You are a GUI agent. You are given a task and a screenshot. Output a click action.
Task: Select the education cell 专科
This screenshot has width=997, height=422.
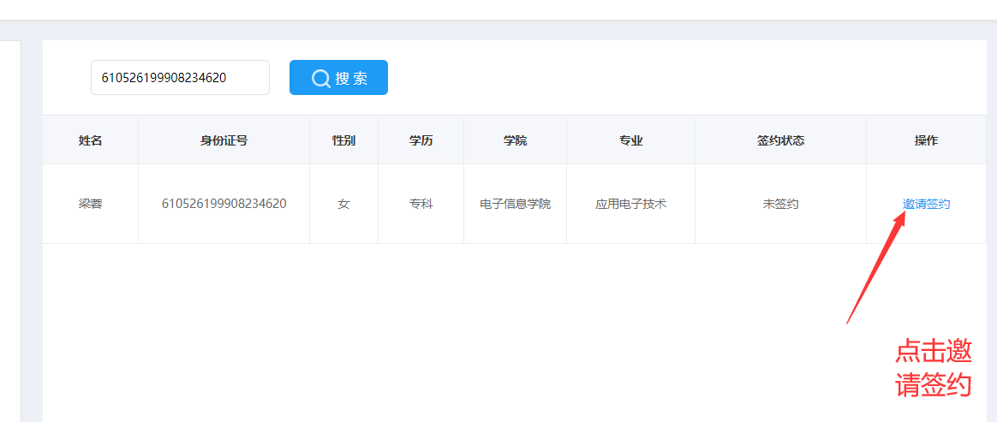point(421,205)
